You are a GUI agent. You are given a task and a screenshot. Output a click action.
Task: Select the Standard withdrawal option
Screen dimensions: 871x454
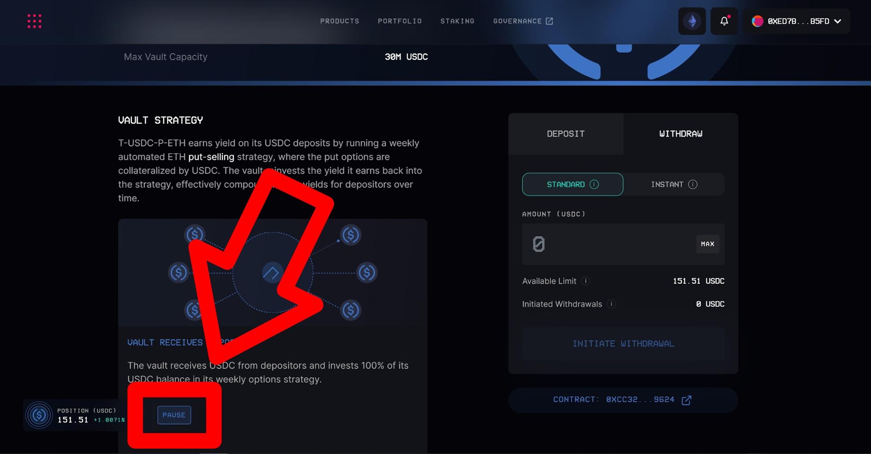[x=572, y=184]
